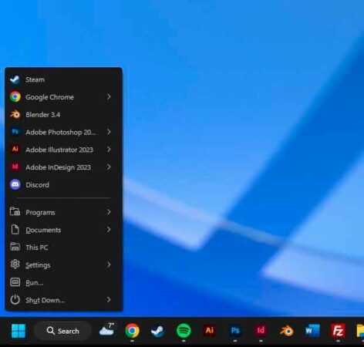Image resolution: width=364 pixels, height=347 pixels.
Task: Open Microsoft Word from the taskbar
Action: click(312, 331)
